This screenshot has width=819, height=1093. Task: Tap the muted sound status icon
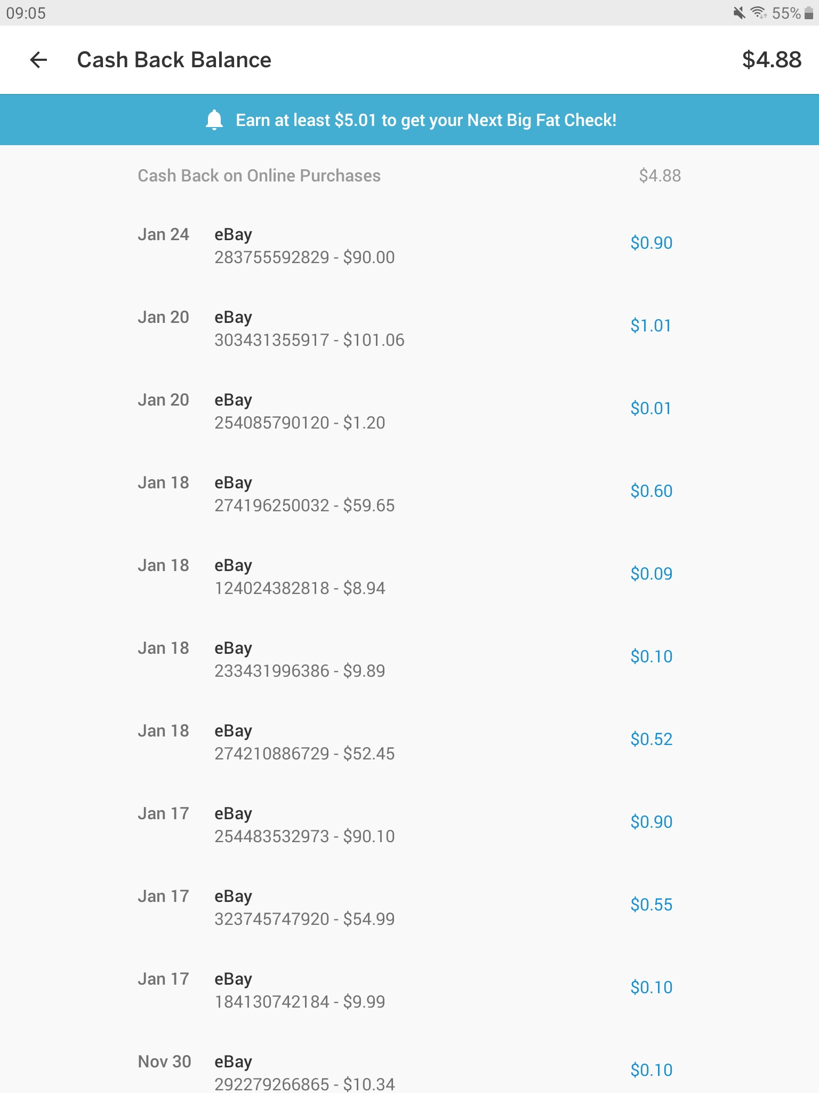coord(739,13)
